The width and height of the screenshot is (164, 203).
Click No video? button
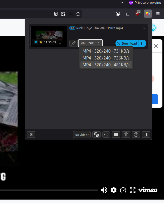click(82, 135)
